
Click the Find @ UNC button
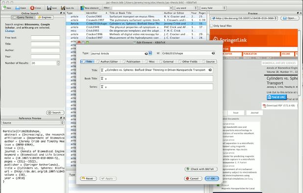(x=277, y=97)
